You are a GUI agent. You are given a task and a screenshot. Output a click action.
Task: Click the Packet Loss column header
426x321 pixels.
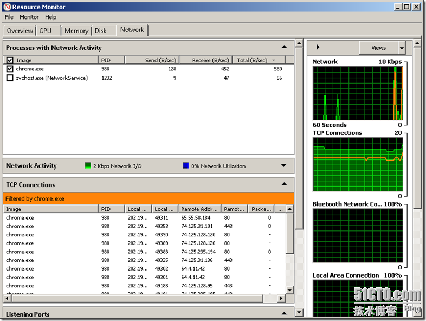point(261,209)
